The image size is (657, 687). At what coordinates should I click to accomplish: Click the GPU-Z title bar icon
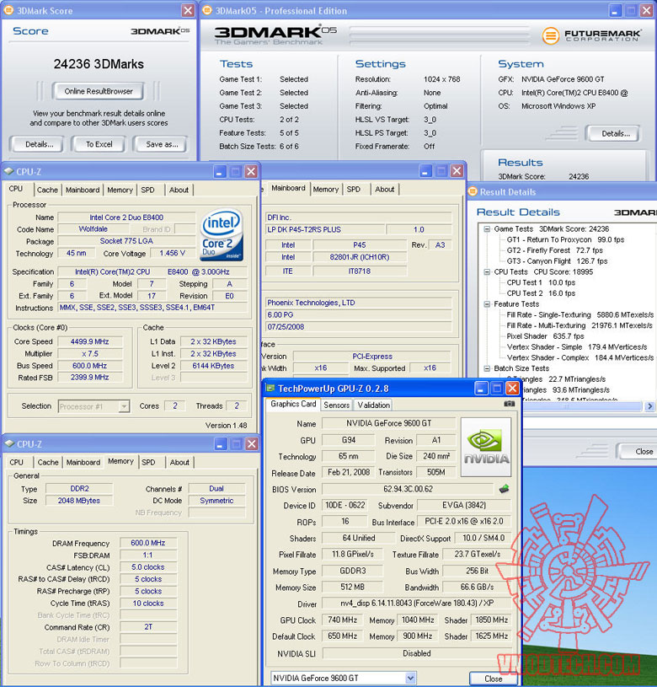270,389
